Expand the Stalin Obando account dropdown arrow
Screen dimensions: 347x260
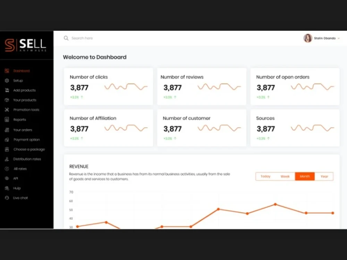[x=339, y=38]
